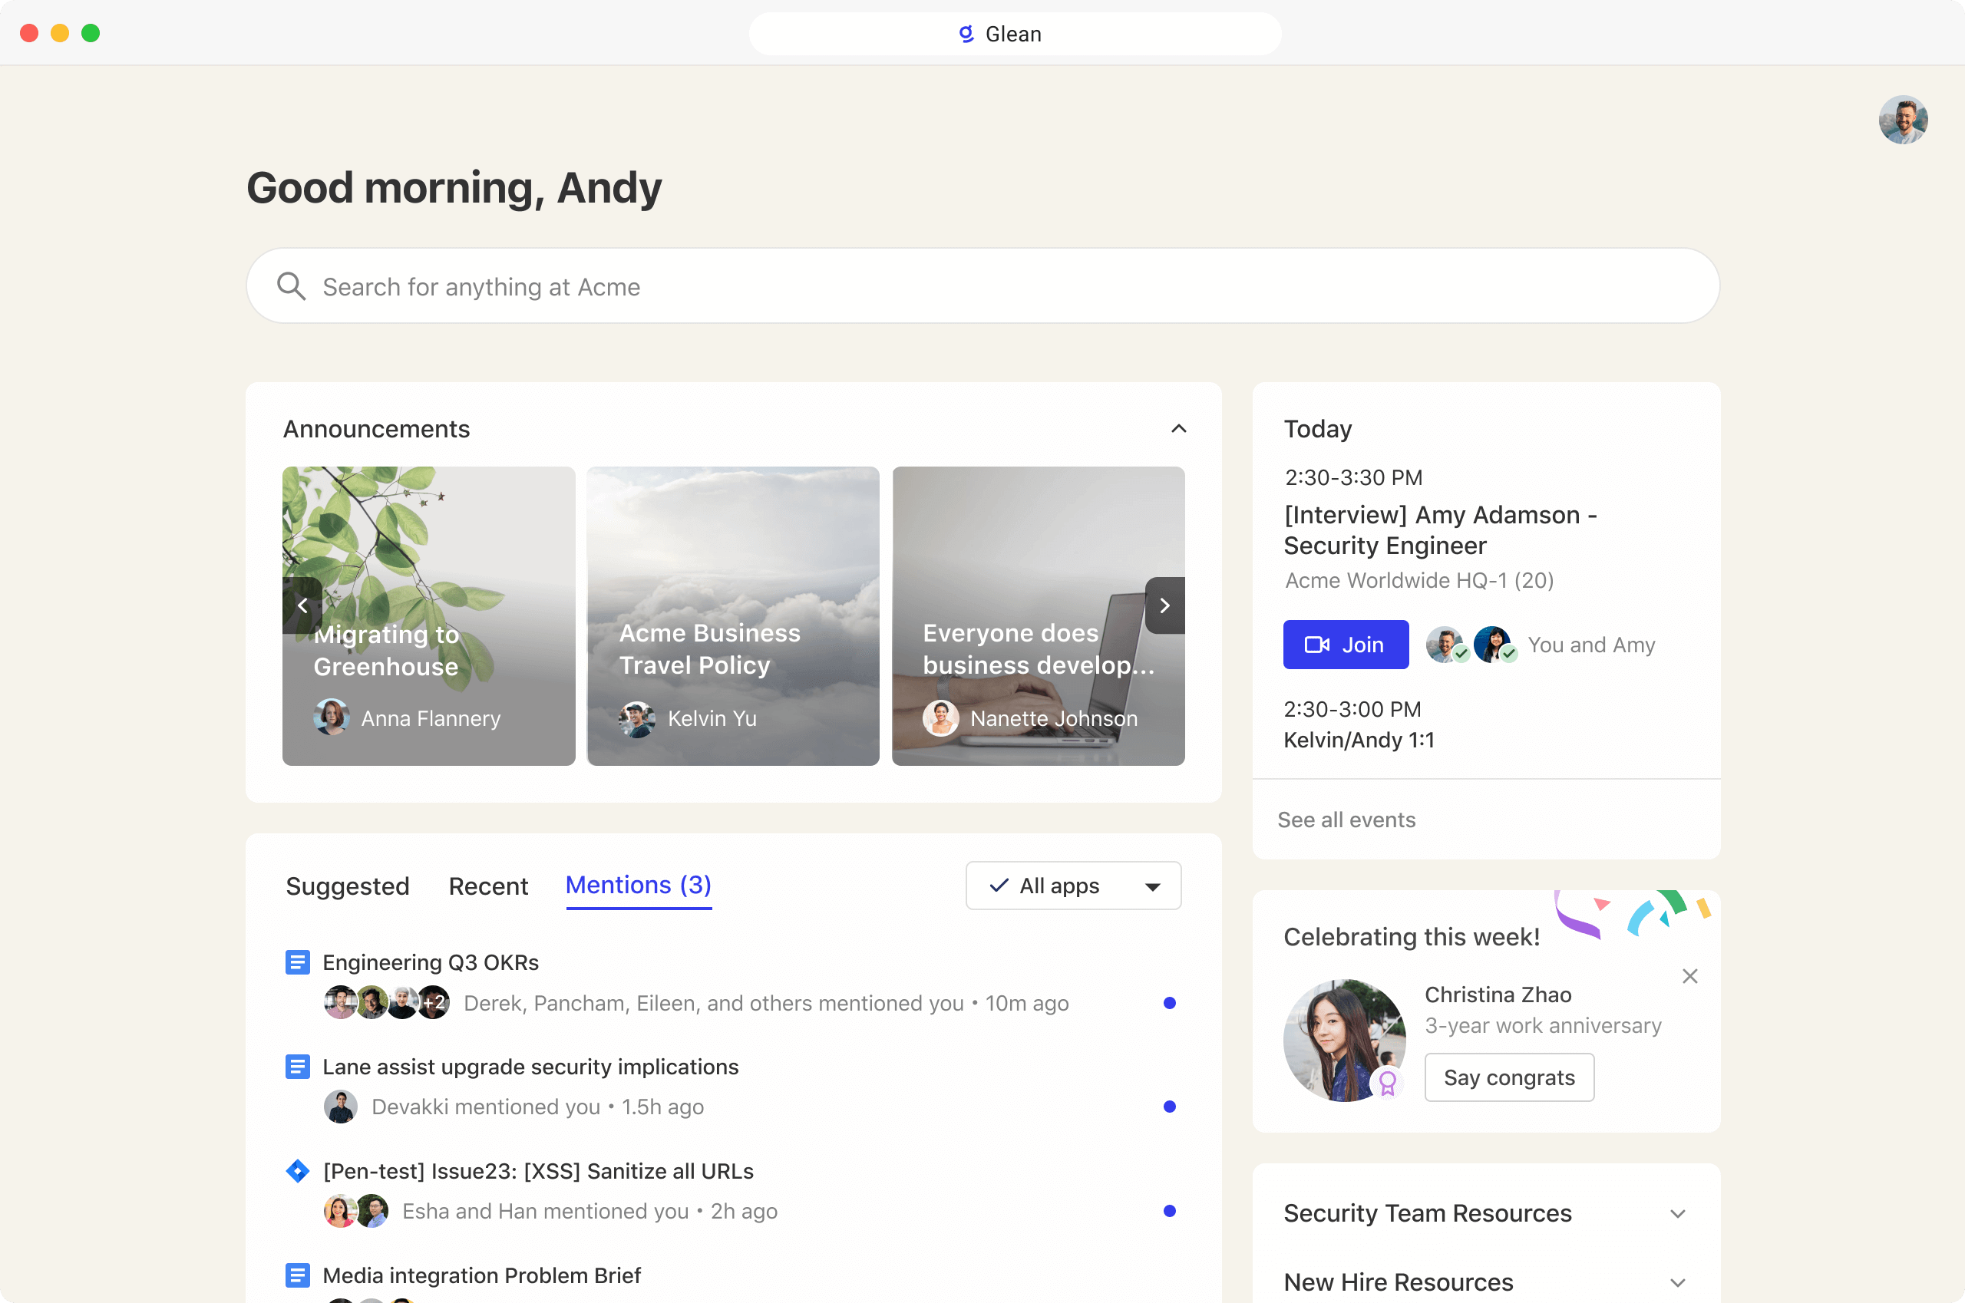The height and width of the screenshot is (1303, 1965).
Task: Click Say congrats button
Action: (x=1508, y=1078)
